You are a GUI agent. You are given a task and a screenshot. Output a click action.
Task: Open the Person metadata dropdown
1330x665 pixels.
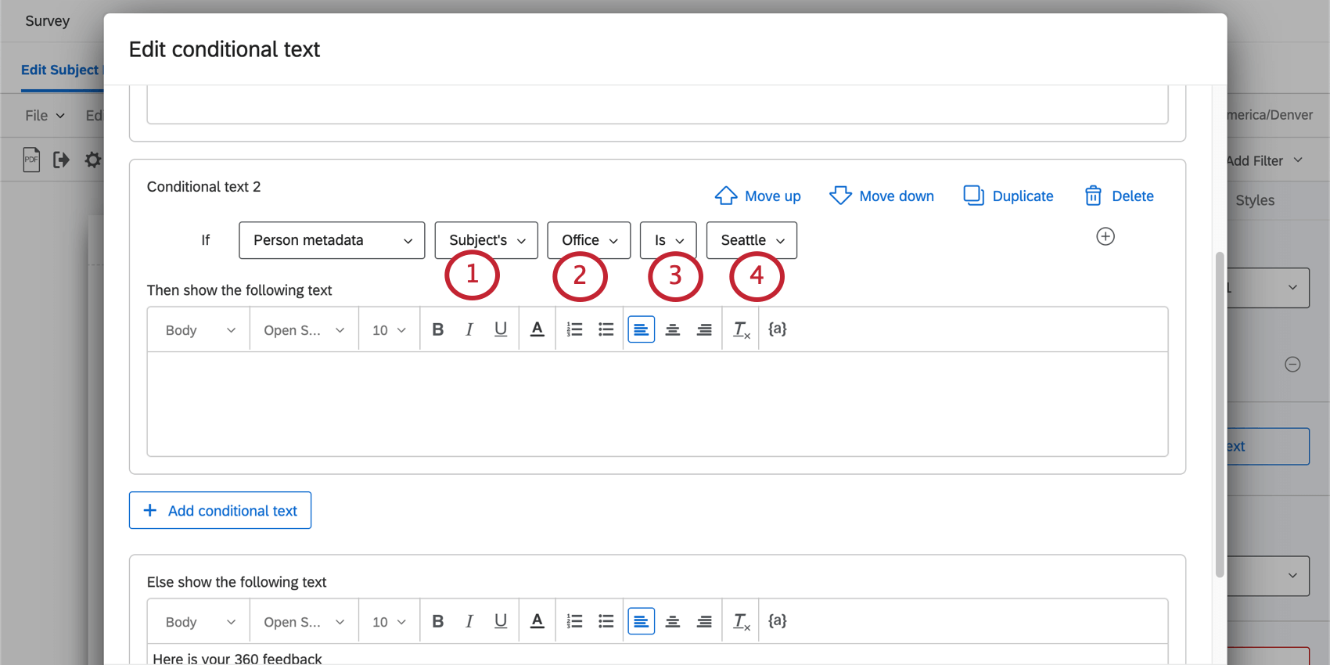tap(332, 240)
